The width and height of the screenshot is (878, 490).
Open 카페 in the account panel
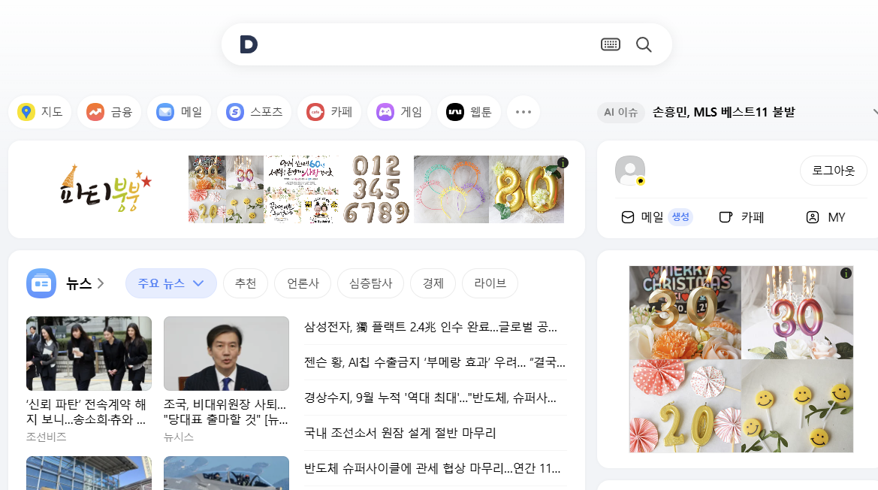[741, 217]
